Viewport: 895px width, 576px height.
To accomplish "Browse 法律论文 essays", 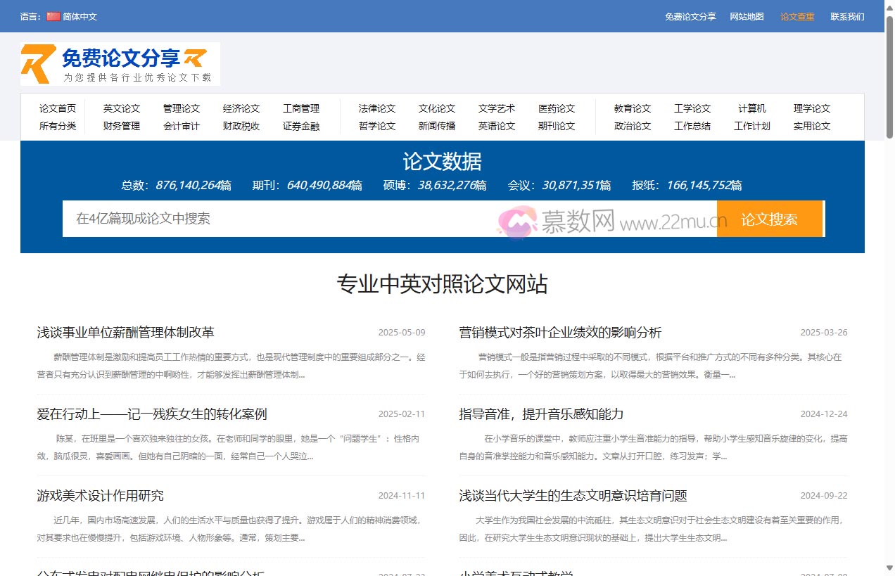I will [376, 108].
